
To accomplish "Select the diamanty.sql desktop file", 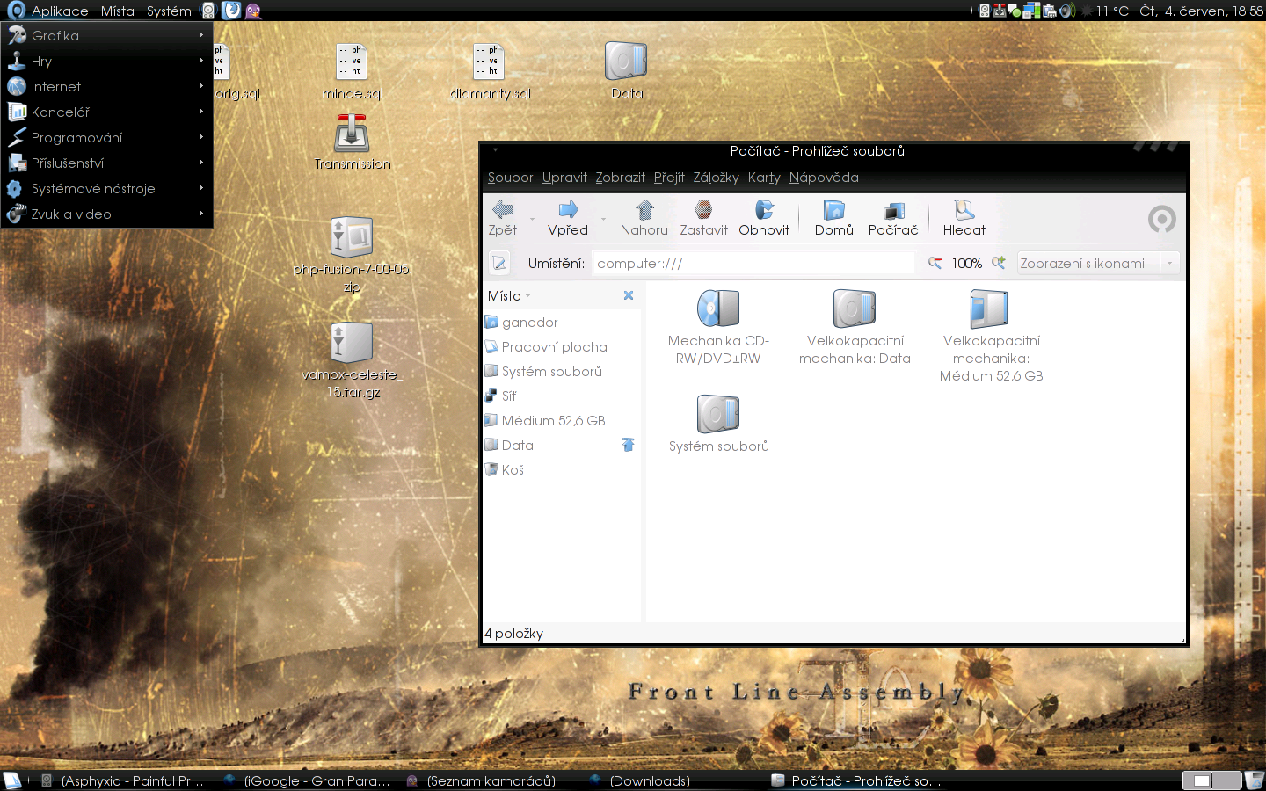I will pyautogui.click(x=490, y=72).
